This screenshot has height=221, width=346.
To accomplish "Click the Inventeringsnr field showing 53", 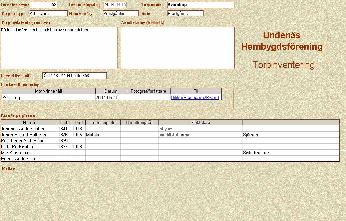I will coord(43,5).
